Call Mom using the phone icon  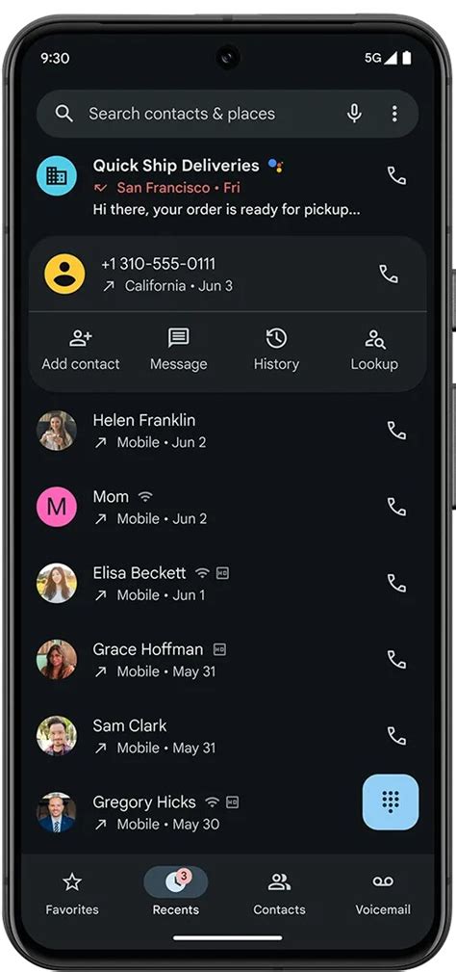pyautogui.click(x=396, y=507)
